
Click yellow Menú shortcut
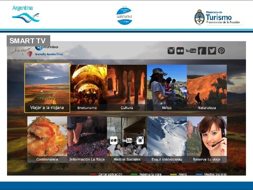point(179,174)
